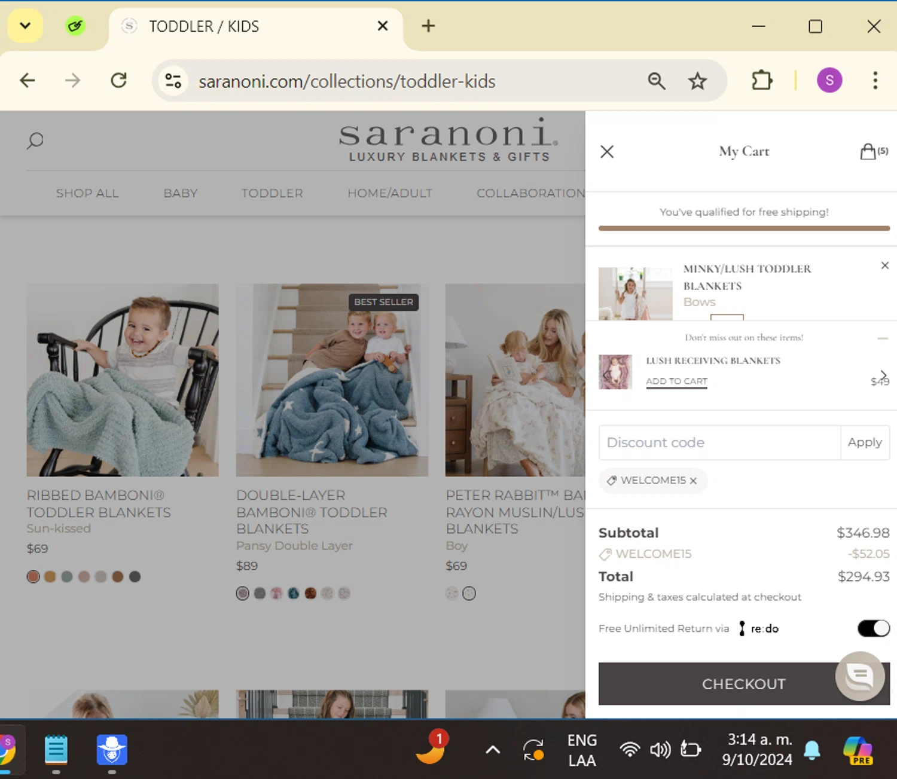Open Peter Rabbit Rayon Muslin blankets title
Viewport: 897px width, 779px height.
pyautogui.click(x=515, y=512)
